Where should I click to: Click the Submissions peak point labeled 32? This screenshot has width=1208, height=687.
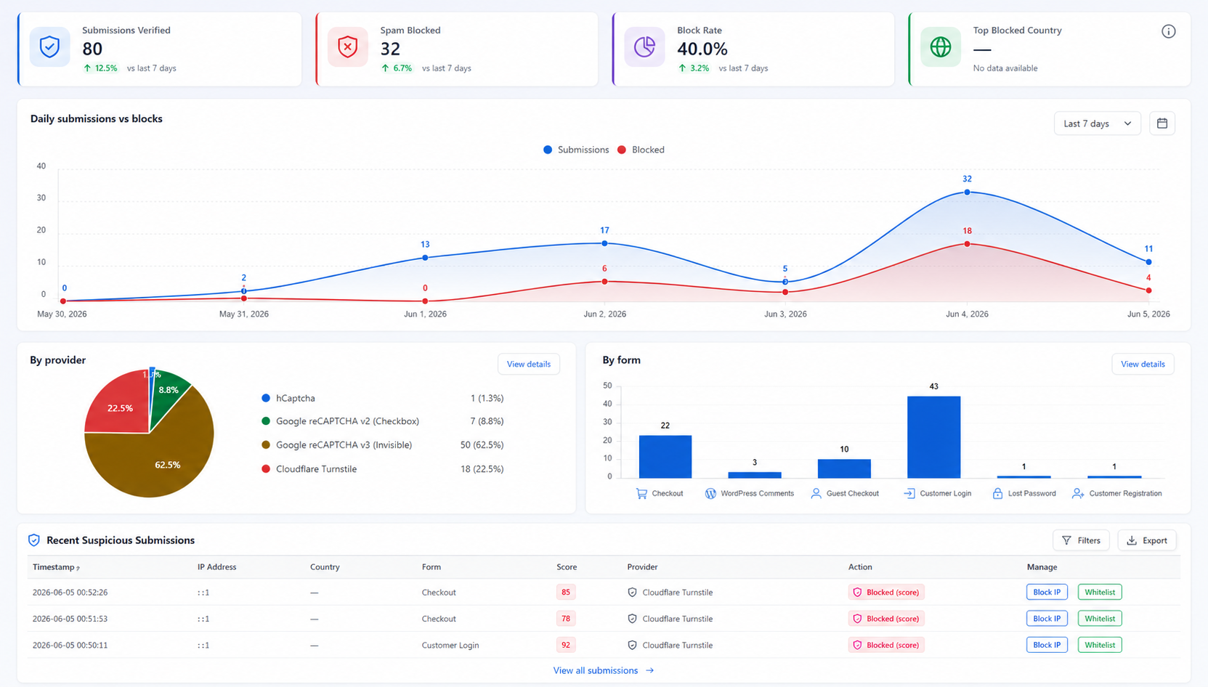967,192
